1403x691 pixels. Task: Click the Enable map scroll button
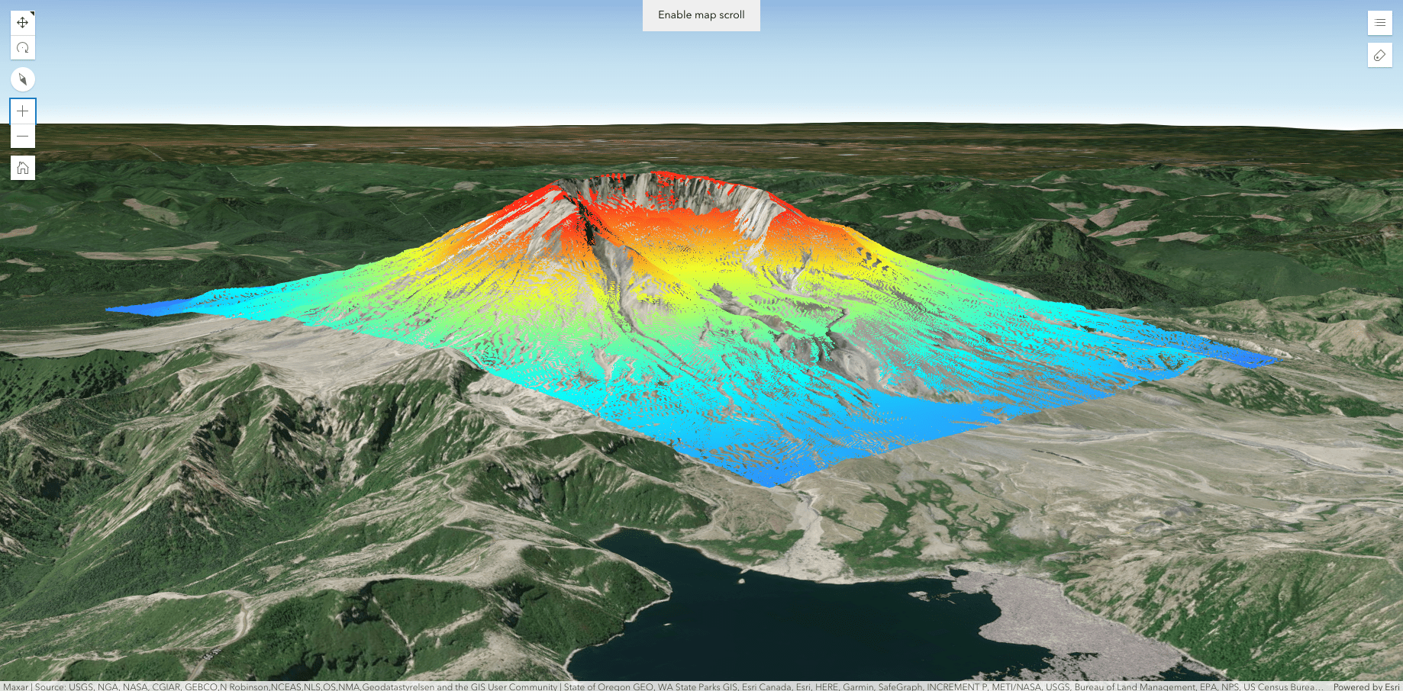701,15
